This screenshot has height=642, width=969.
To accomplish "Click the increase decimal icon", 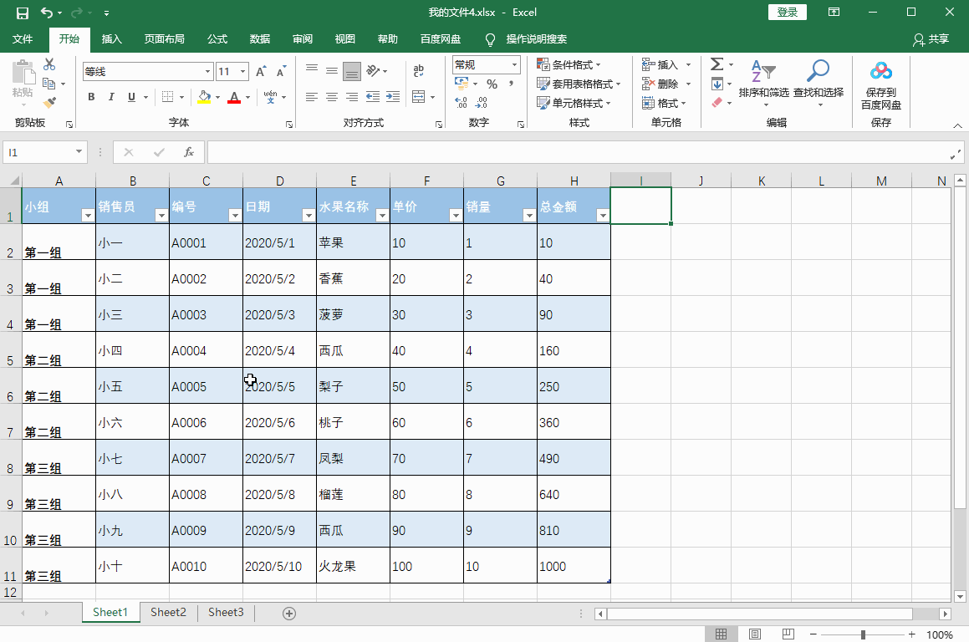I will (x=461, y=103).
